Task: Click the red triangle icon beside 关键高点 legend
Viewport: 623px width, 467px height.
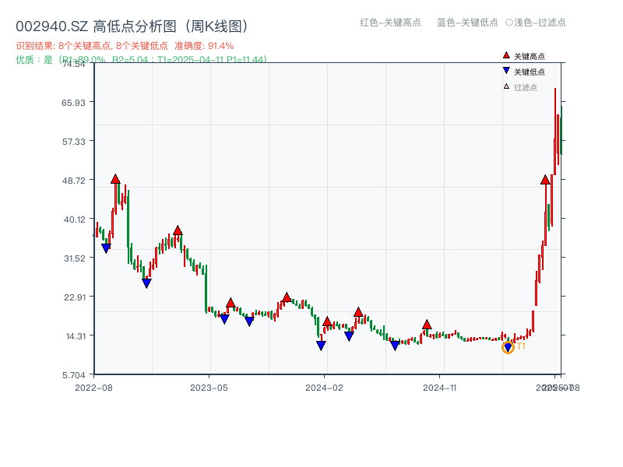Action: (x=506, y=55)
